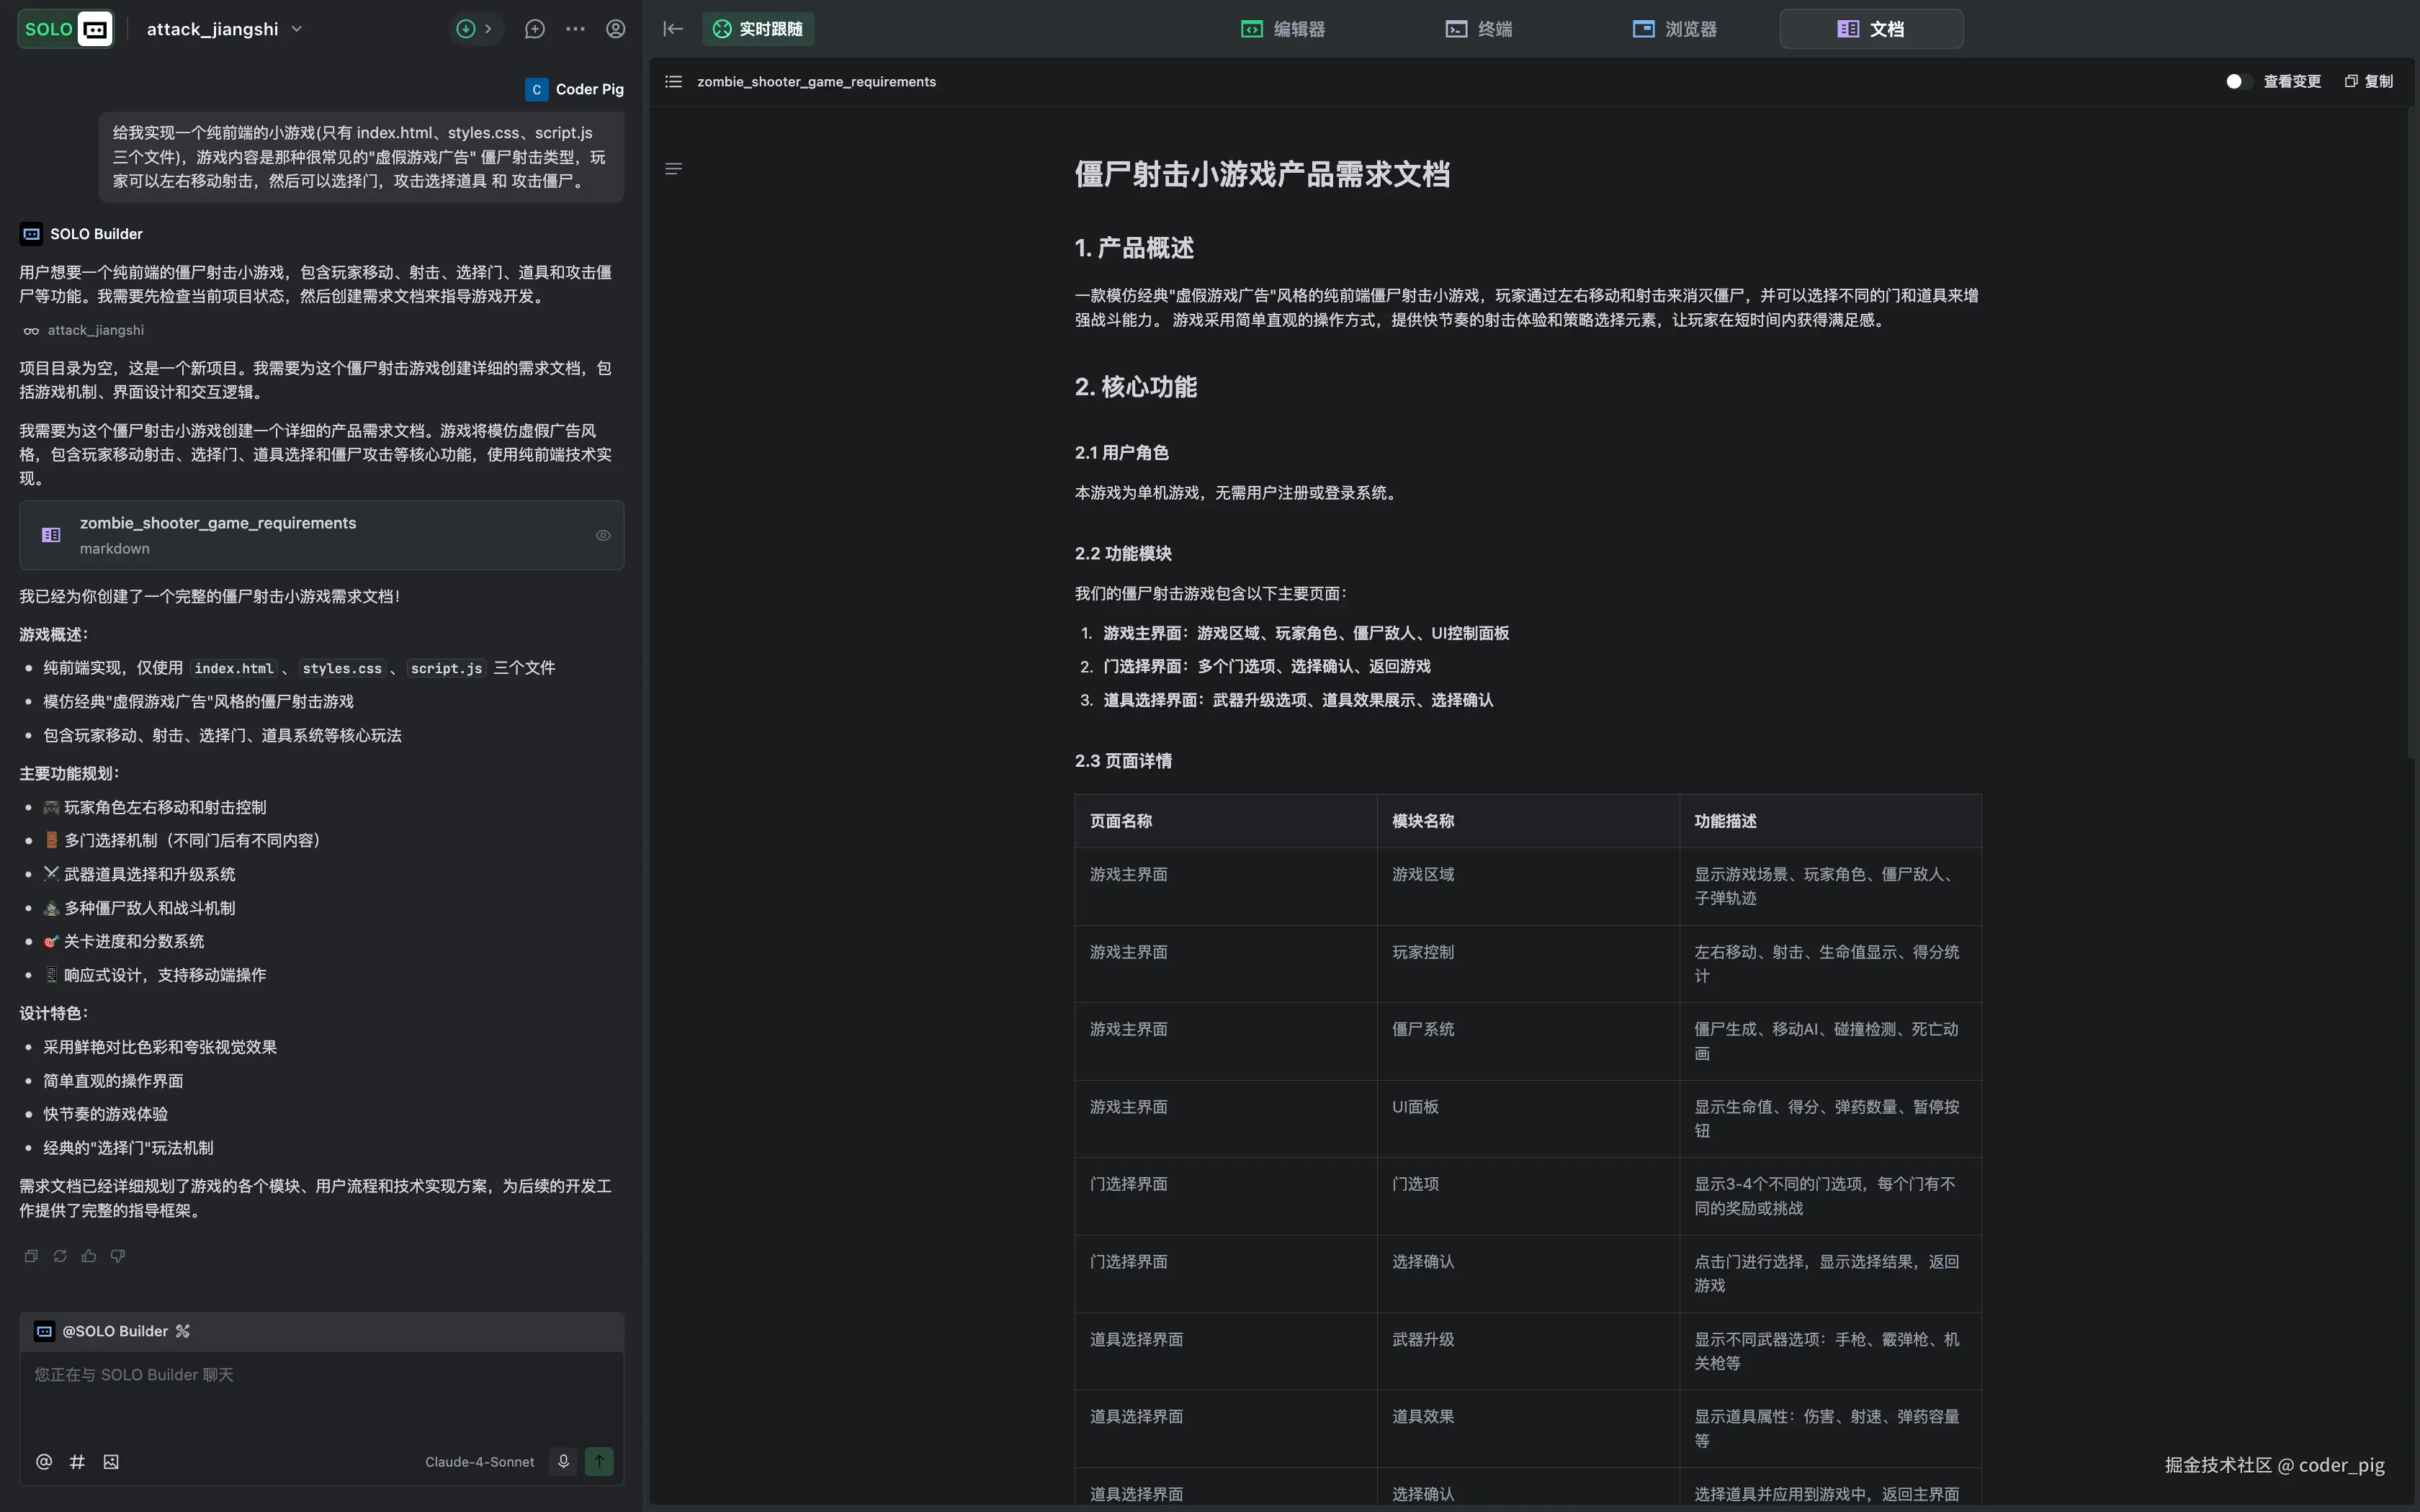The height and width of the screenshot is (1512, 2420).
Task: Insert a mention with the @ icon
Action: point(44,1462)
